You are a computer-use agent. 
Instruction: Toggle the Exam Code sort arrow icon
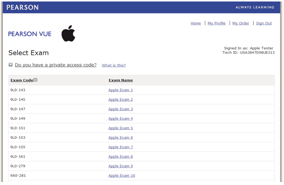(x=35, y=80)
